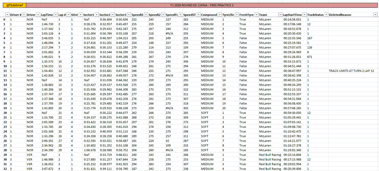
Task: Select LapStartTime 00:36:47.997
Action: (x=292, y=71)
